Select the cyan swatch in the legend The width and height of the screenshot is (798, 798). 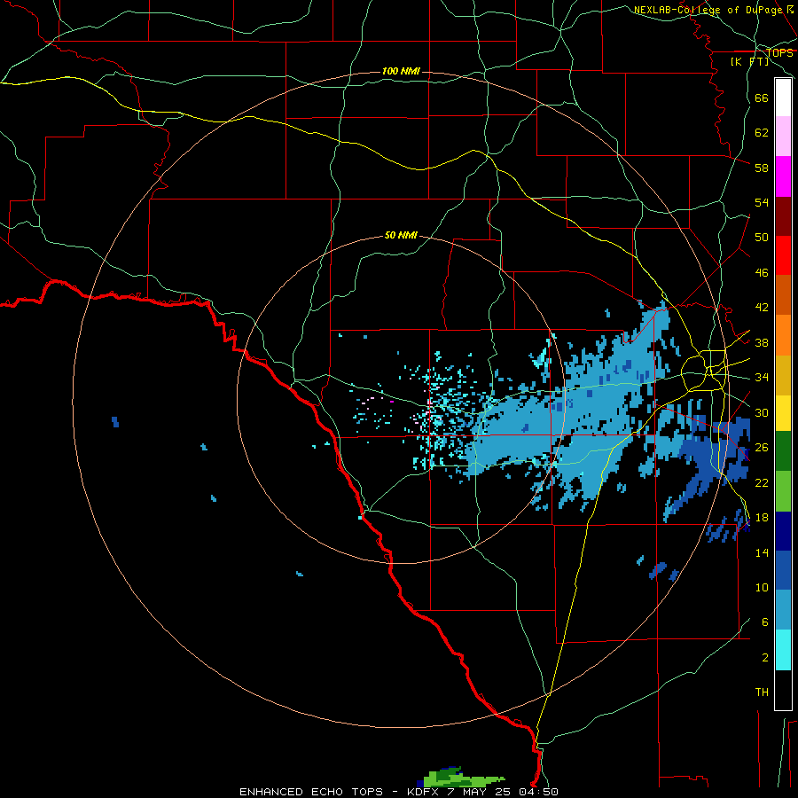click(x=783, y=650)
